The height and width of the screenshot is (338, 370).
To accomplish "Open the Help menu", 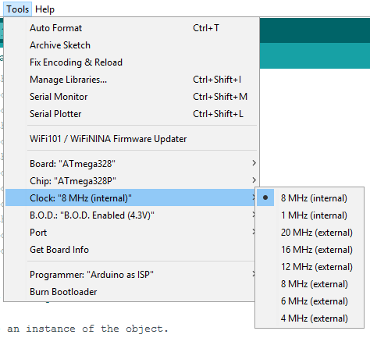I will pos(44,9).
